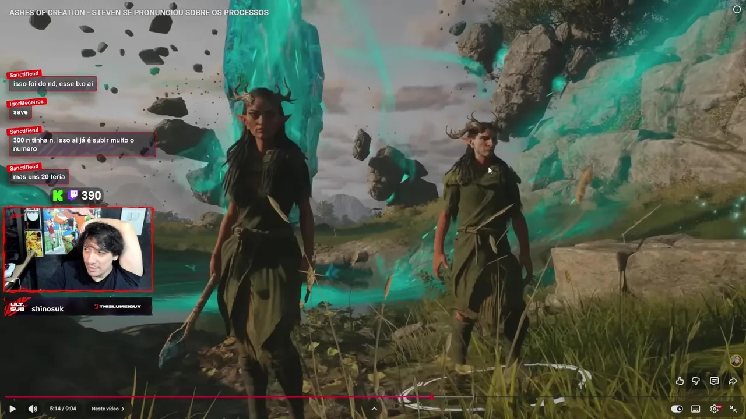Click the info icon at top right
This screenshot has width=746, height=419.
pos(737,9)
